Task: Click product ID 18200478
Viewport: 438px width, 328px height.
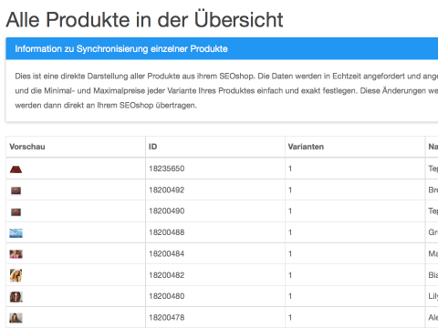Action: (x=167, y=318)
